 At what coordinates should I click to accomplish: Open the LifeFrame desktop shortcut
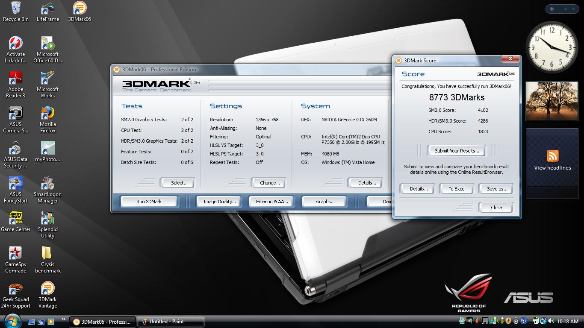click(48, 12)
